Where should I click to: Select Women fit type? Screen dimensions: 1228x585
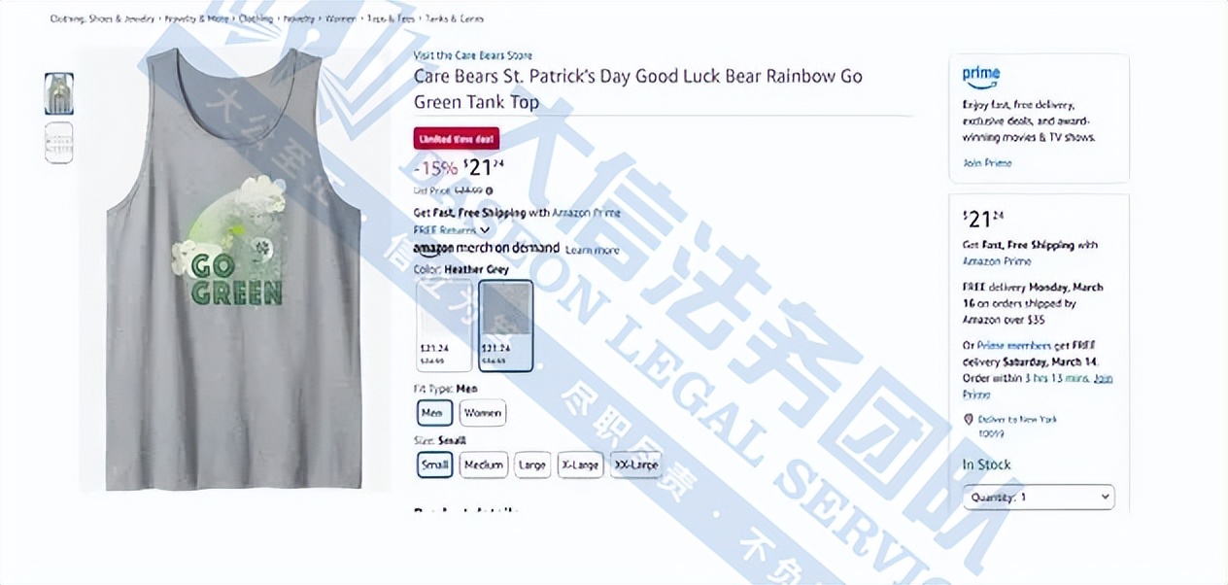point(483,413)
